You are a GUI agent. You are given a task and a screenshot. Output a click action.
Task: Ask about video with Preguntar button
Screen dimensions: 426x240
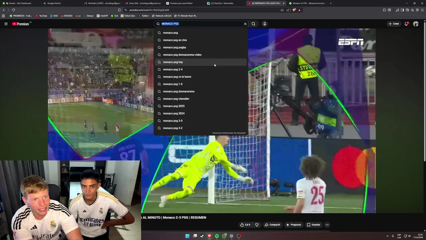294,225
